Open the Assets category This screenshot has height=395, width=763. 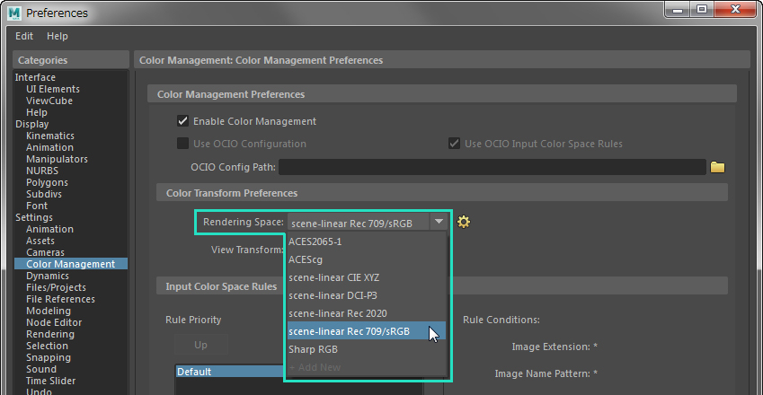tap(40, 241)
